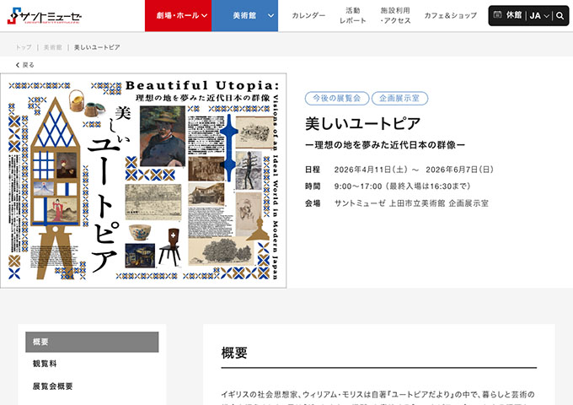This screenshot has width=573, height=405.
Task: Select the 今後の展覧会 tag
Action: click(336, 98)
